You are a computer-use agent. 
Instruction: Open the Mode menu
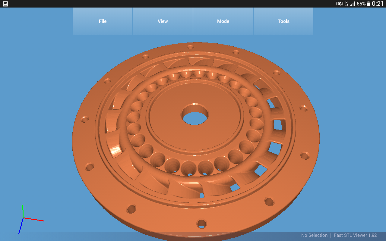pos(223,21)
